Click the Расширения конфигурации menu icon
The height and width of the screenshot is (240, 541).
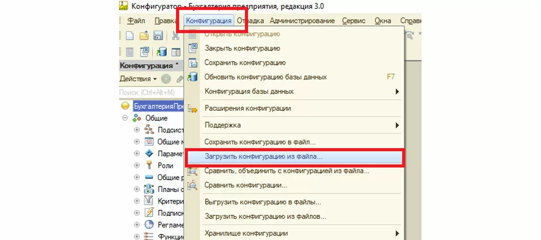pyautogui.click(x=193, y=109)
